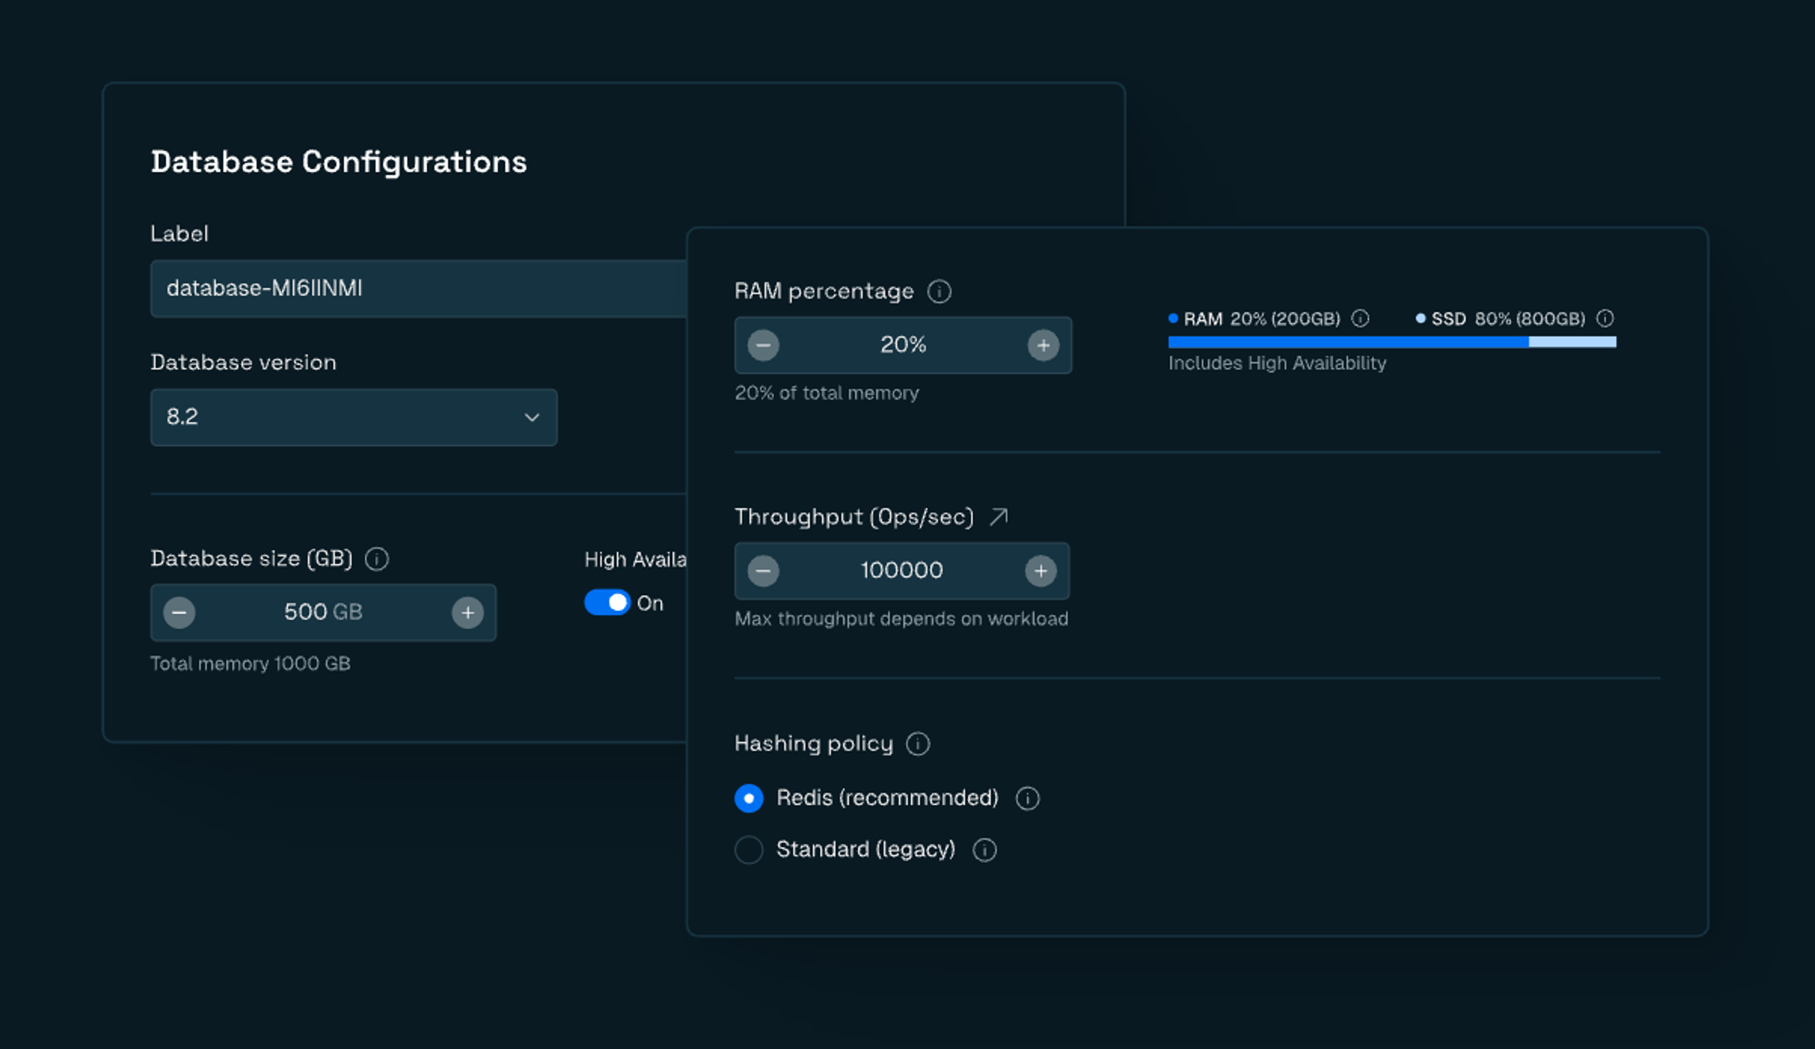Show info next to RAM 20% (200GB)
Screen dimensions: 1815x1049
click(x=1360, y=318)
